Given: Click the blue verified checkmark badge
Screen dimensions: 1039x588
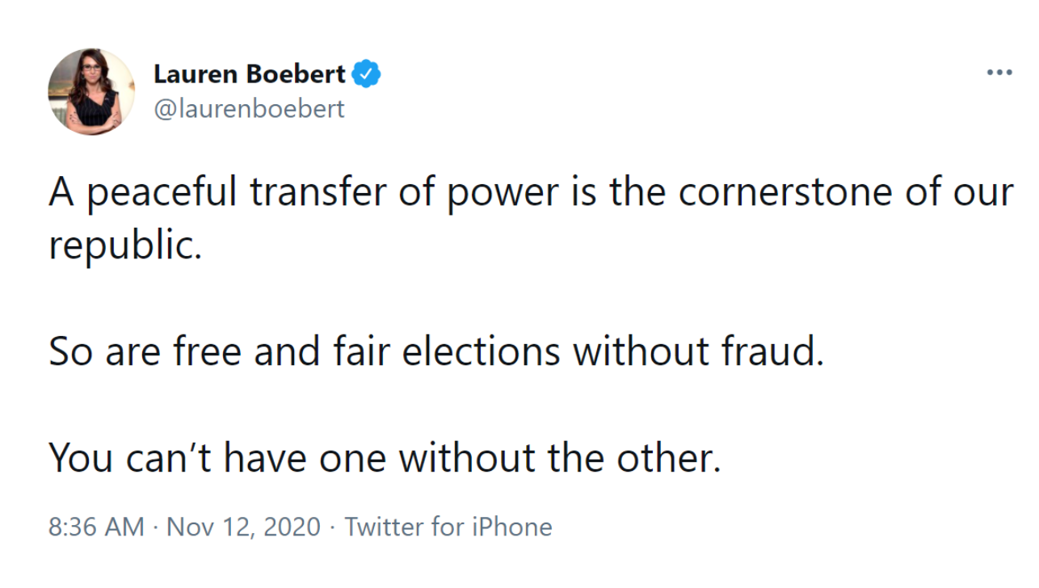Looking at the screenshot, I should tap(368, 74).
